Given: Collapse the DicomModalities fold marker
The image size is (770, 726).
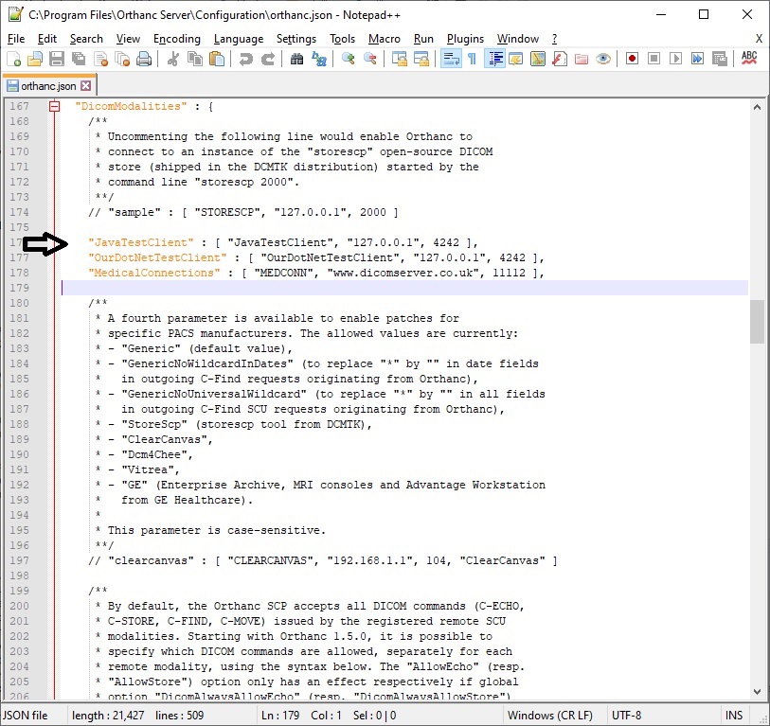Looking at the screenshot, I should (x=54, y=106).
